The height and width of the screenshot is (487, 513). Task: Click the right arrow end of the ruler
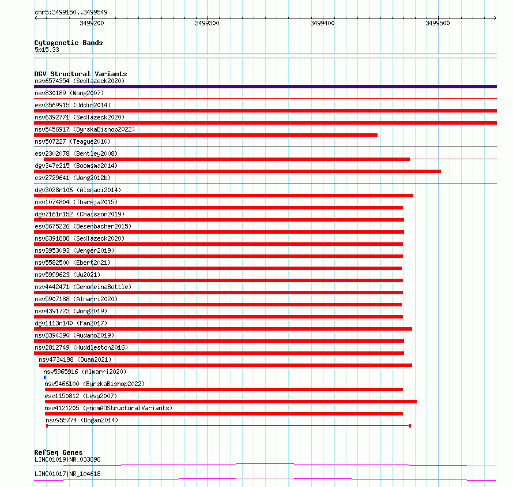point(495,18)
